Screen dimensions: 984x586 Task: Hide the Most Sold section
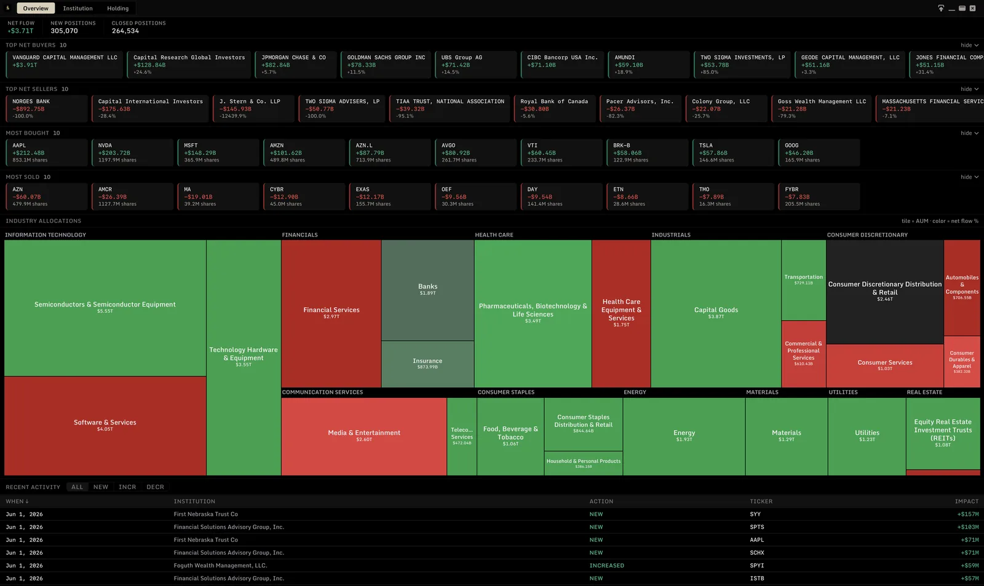pos(969,177)
